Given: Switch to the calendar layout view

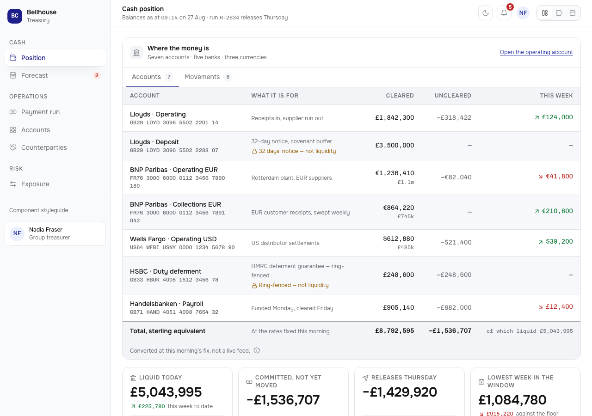Looking at the screenshot, I should tap(573, 13).
